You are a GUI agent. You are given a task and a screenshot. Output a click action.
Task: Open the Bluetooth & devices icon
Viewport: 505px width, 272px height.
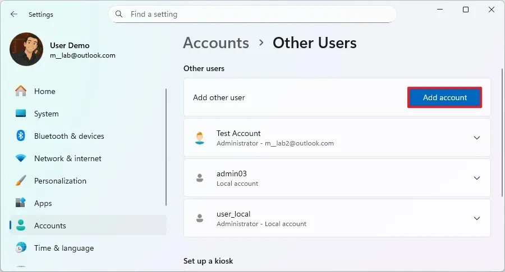point(21,136)
